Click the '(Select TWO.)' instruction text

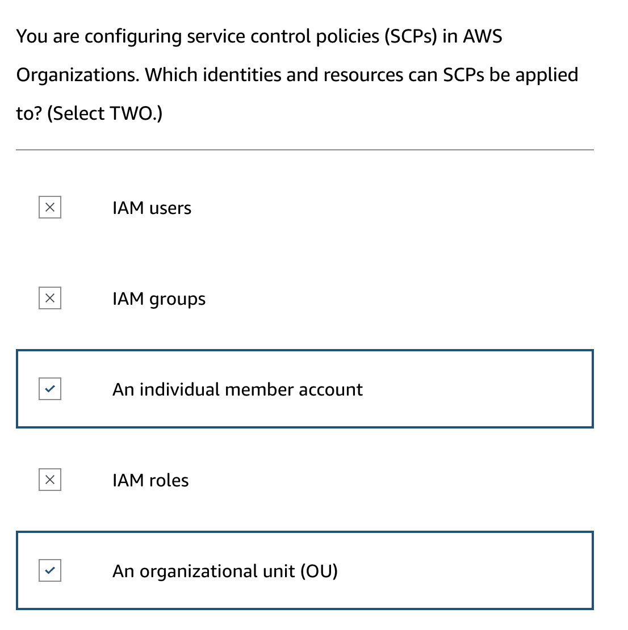[105, 114]
